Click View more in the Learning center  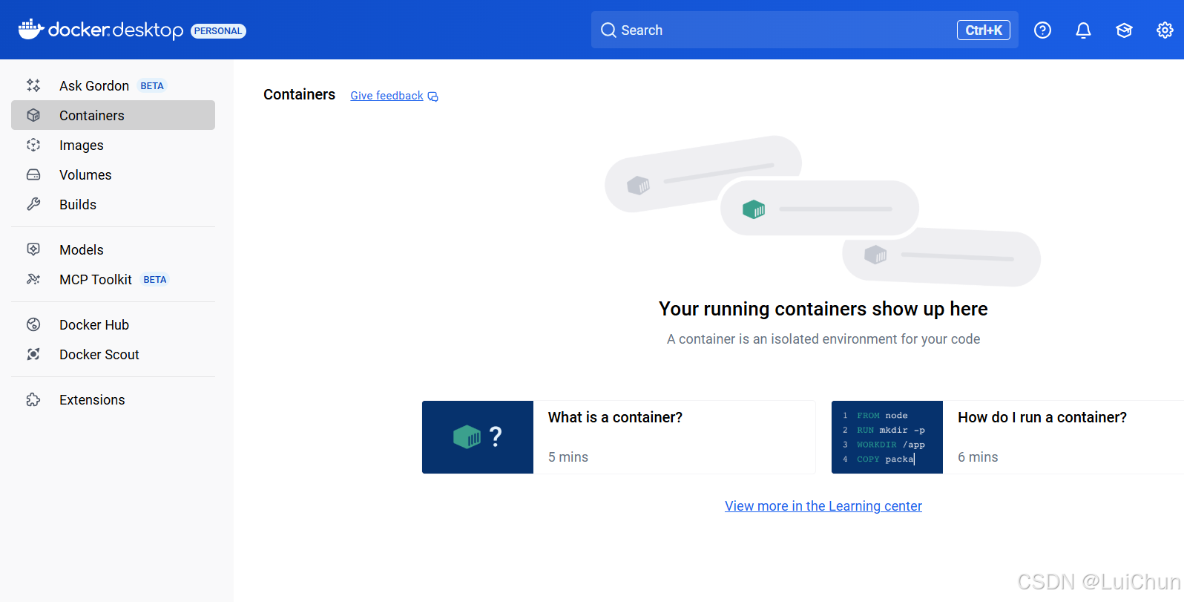(823, 506)
